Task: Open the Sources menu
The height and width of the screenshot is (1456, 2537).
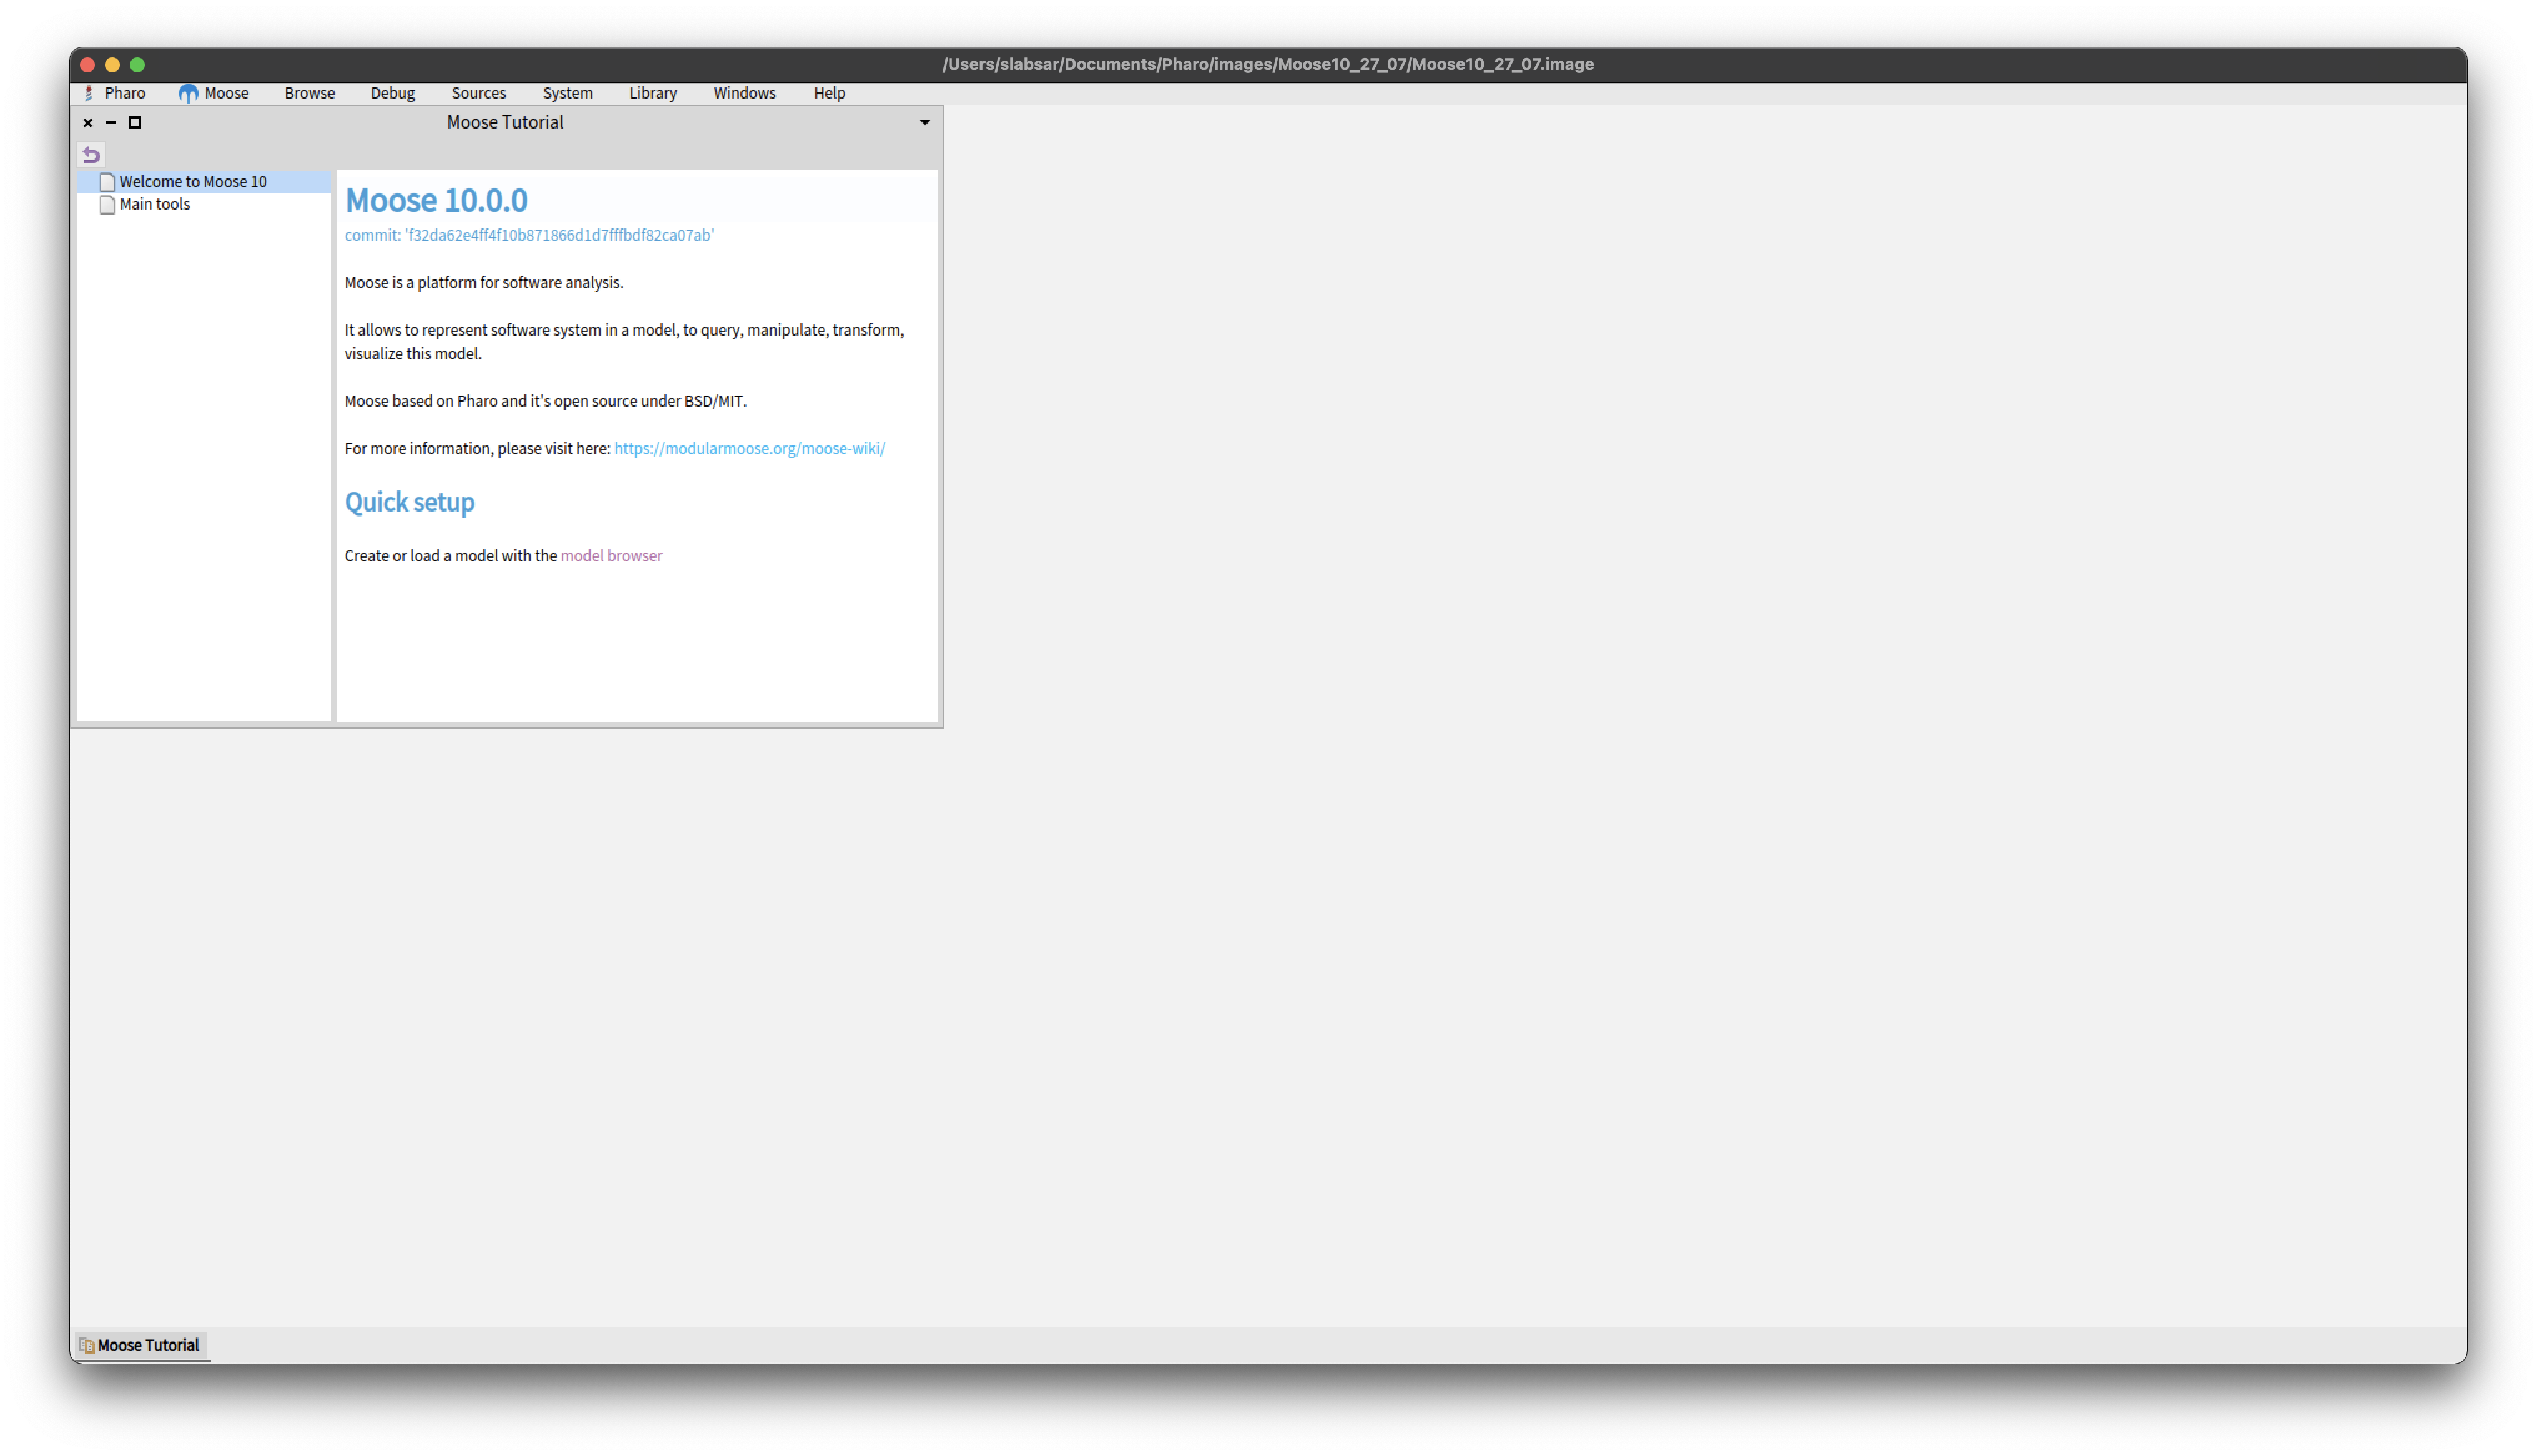Action: pyautogui.click(x=478, y=93)
